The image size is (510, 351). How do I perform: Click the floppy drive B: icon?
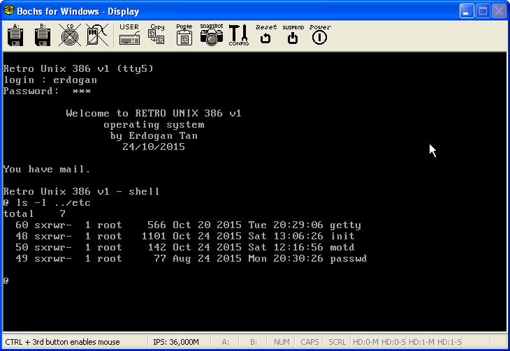click(x=42, y=35)
